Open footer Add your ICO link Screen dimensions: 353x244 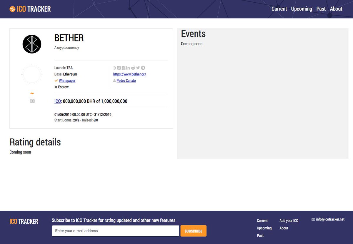[x=289, y=220]
